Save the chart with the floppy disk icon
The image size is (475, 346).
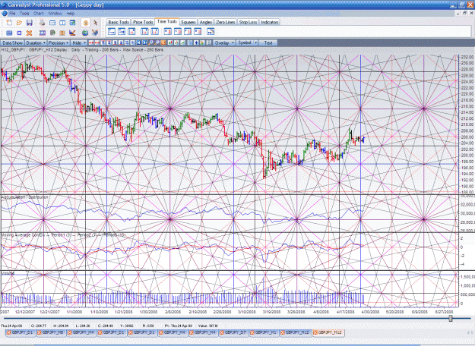point(30,23)
